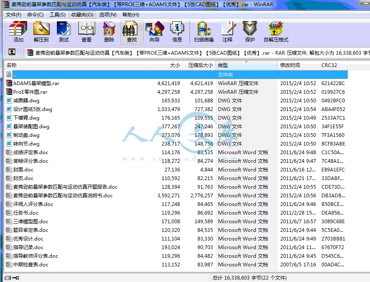Click the packed size value 727,382
370x282 pixels.
click(204, 109)
